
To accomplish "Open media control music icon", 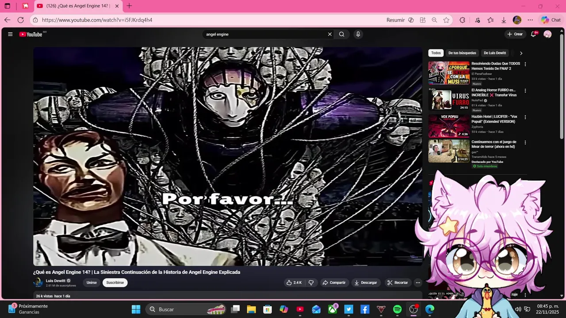I will [x=478, y=20].
